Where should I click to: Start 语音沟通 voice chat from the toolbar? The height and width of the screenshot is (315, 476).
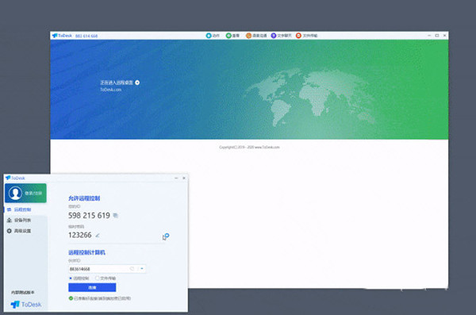coord(256,36)
